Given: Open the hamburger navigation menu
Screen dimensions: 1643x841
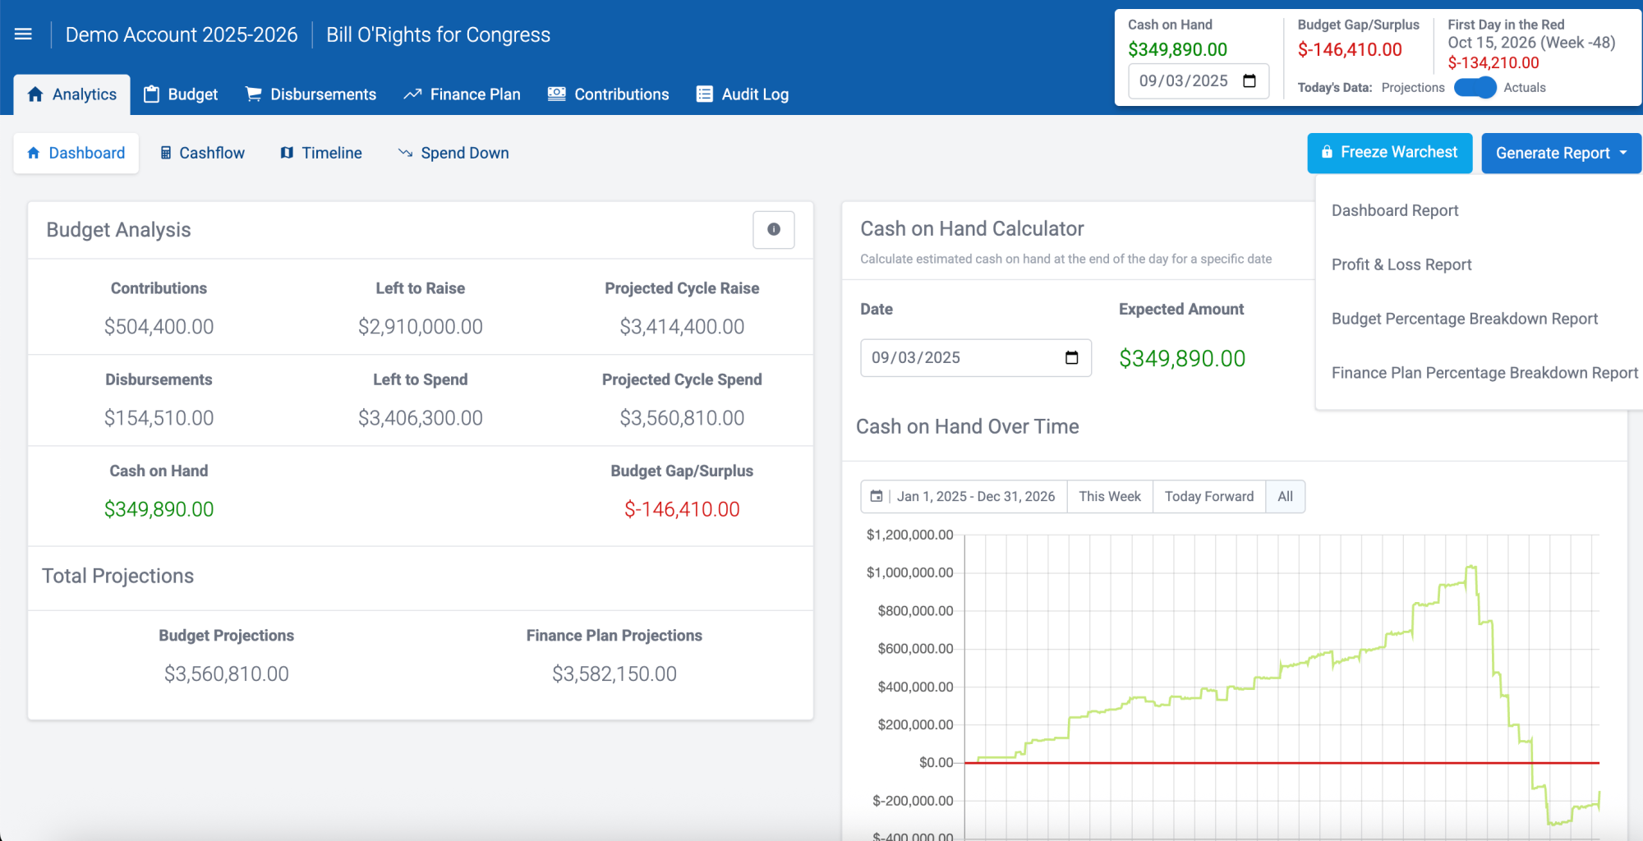Looking at the screenshot, I should [x=23, y=34].
